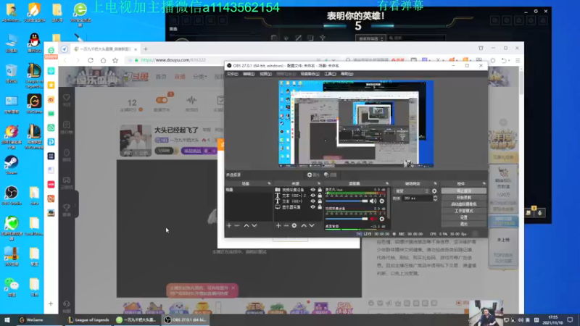Add a new source with plus icon
Viewport: 580px width, 326px height.
point(278,225)
